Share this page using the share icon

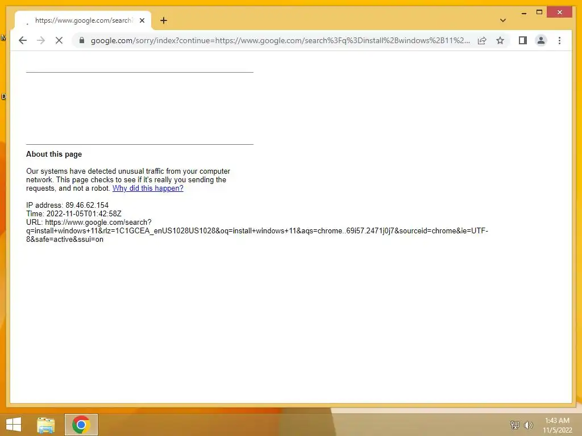[482, 40]
